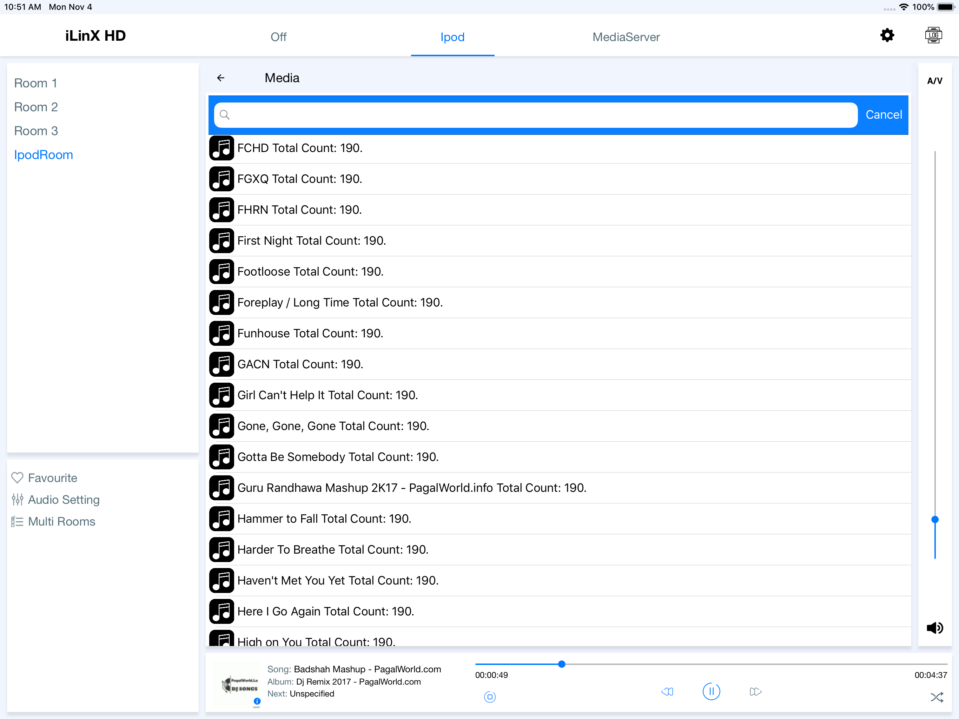Switch to the MediaServer tab

point(626,37)
